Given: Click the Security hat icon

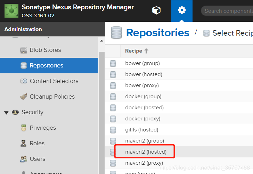Looking at the screenshot, I should point(15,112).
